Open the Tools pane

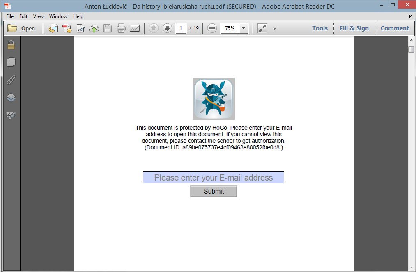coord(320,28)
